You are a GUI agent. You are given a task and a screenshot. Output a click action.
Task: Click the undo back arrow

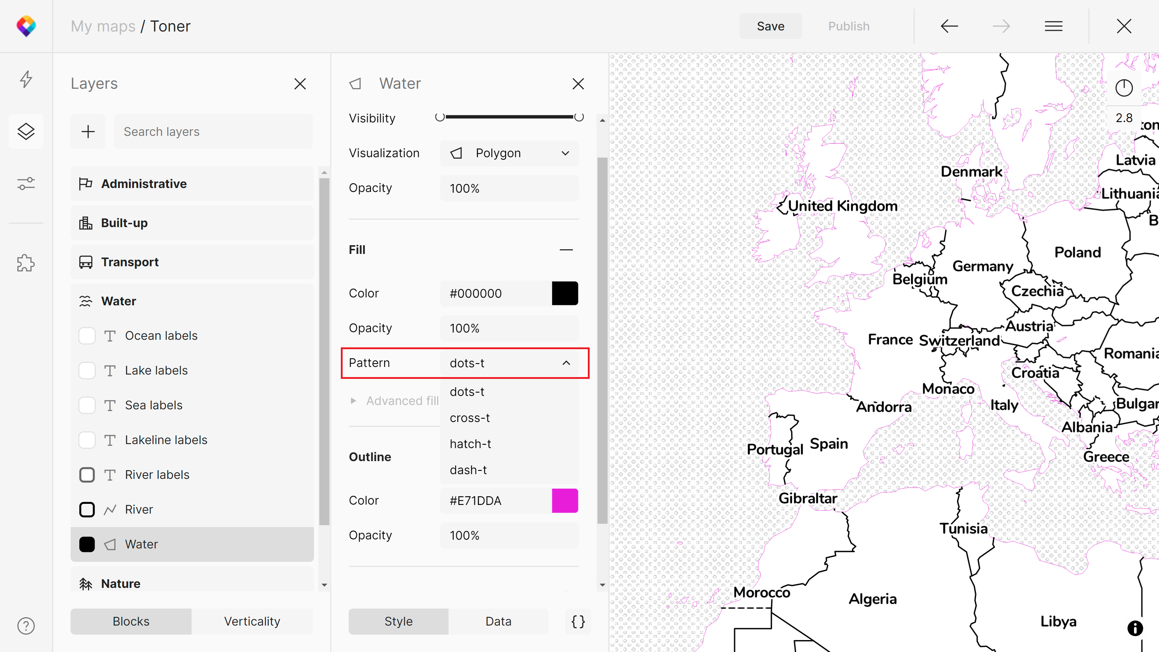pyautogui.click(x=949, y=26)
